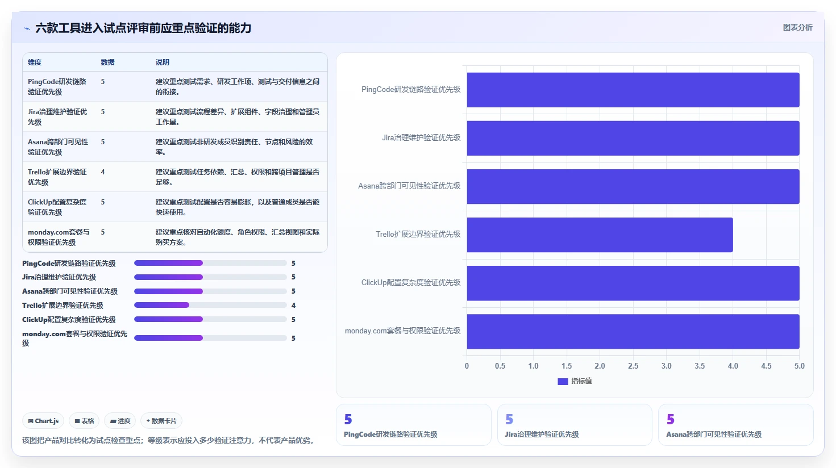Click the 维度 column header
Screen dimensions: 836x468
pos(35,62)
